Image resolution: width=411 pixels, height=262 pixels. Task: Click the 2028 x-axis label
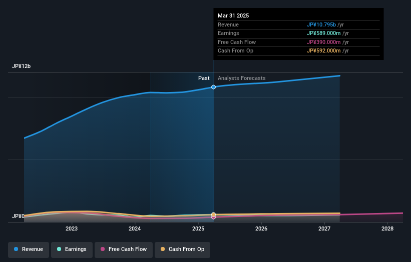(x=387, y=229)
